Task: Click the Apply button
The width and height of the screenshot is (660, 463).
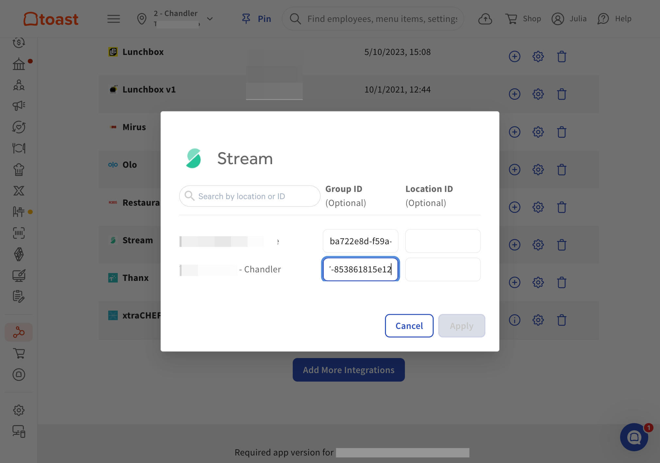Action: tap(461, 326)
